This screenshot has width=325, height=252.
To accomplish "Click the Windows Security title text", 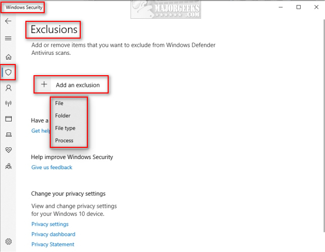I will tap(24, 7).
